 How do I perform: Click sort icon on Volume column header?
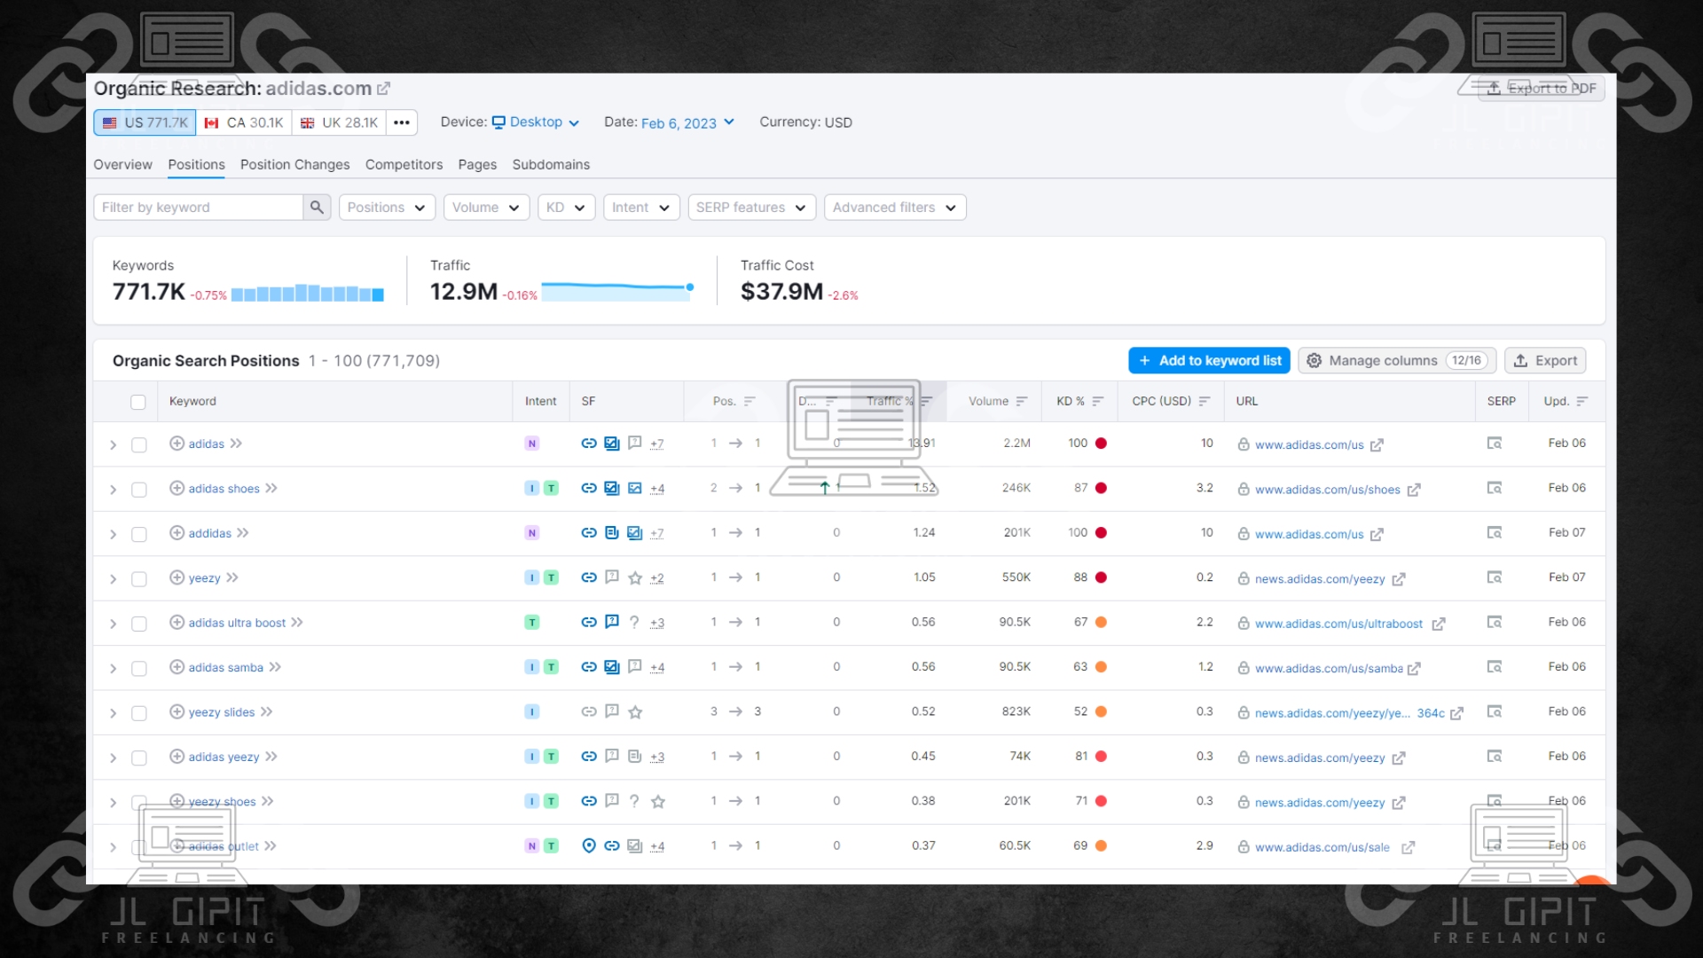(x=1022, y=402)
